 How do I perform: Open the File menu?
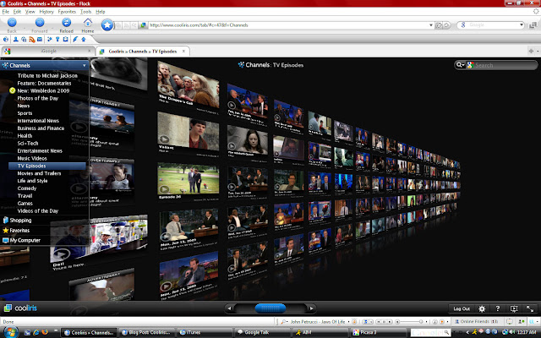click(6, 11)
